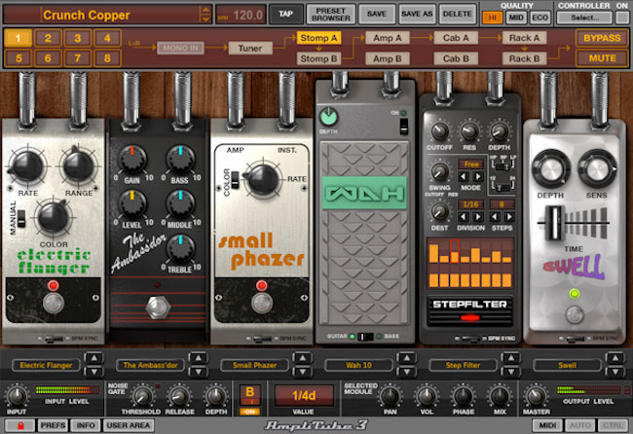This screenshot has width=633, height=434.
Task: Click the Swell SENS knob
Action: (597, 169)
